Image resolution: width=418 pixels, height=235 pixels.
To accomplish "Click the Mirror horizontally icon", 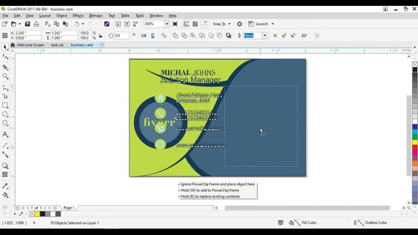I will point(144,35).
